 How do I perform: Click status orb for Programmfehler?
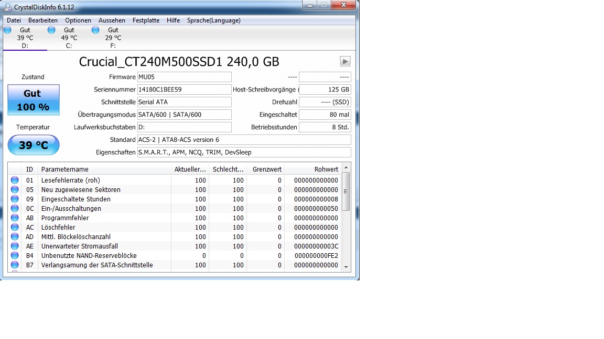pos(15,218)
